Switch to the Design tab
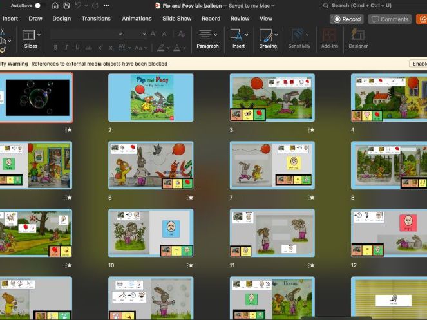 pyautogui.click(x=62, y=19)
